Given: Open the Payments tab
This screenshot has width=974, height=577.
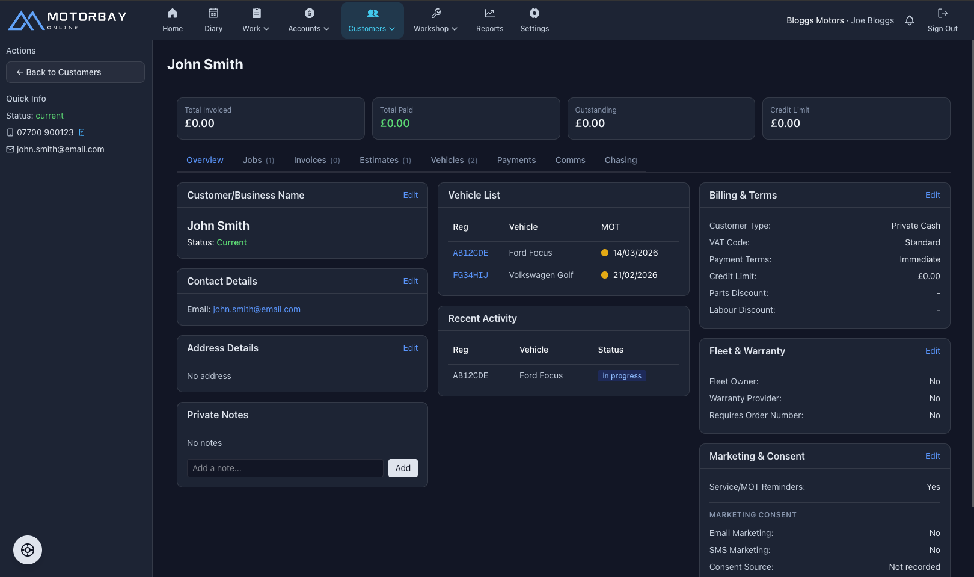Looking at the screenshot, I should pyautogui.click(x=516, y=160).
